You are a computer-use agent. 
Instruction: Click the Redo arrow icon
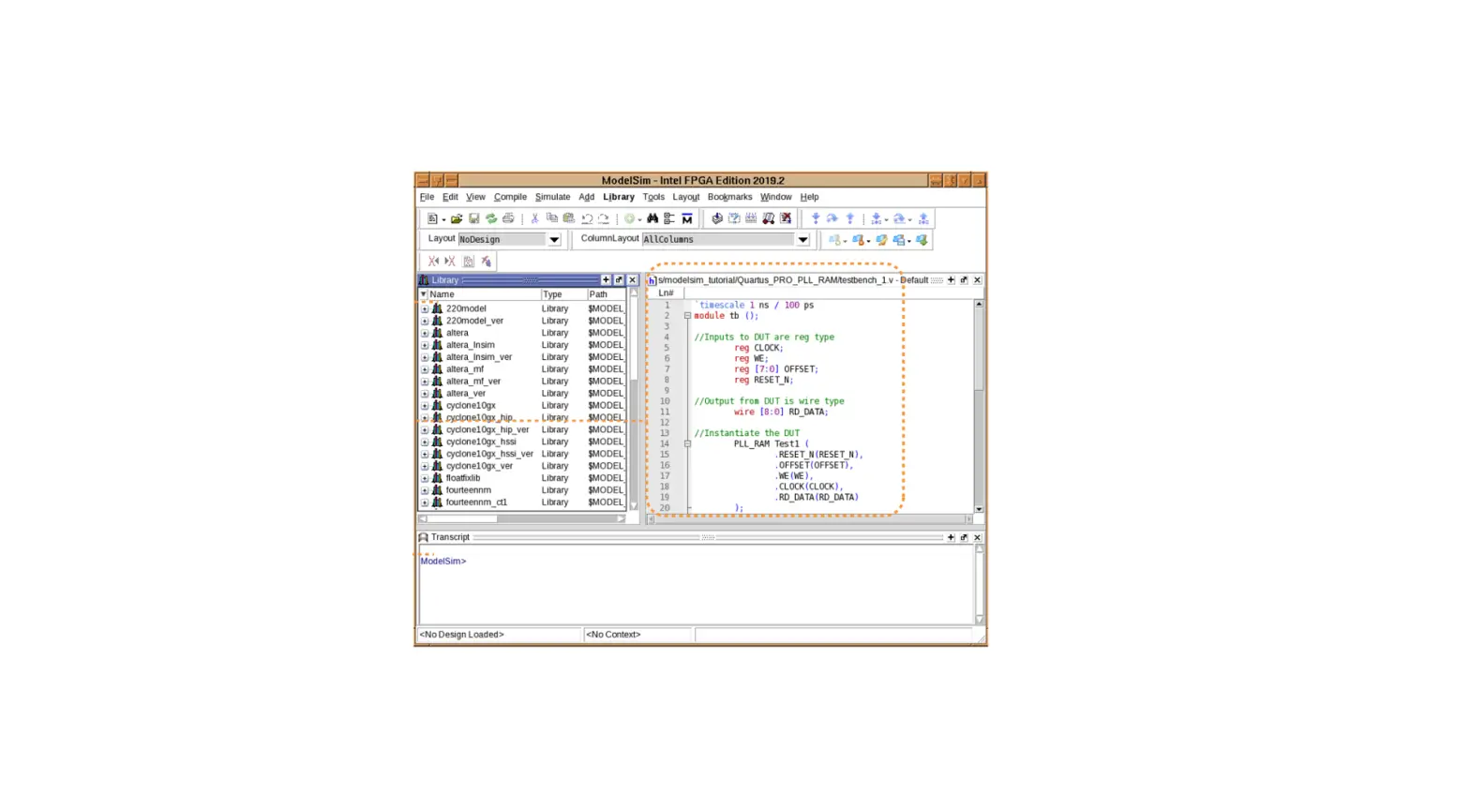point(603,218)
